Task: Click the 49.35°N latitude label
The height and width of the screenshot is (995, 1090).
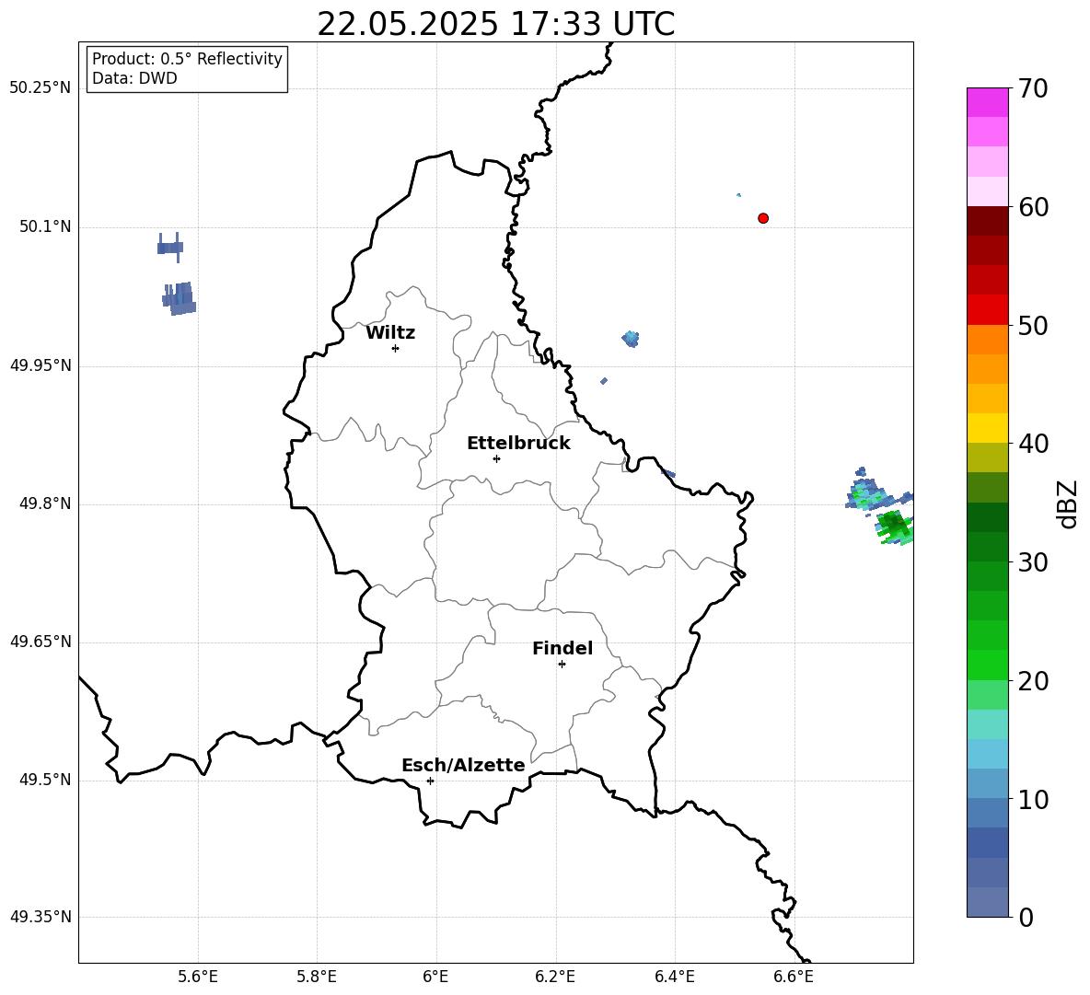Action: (41, 917)
